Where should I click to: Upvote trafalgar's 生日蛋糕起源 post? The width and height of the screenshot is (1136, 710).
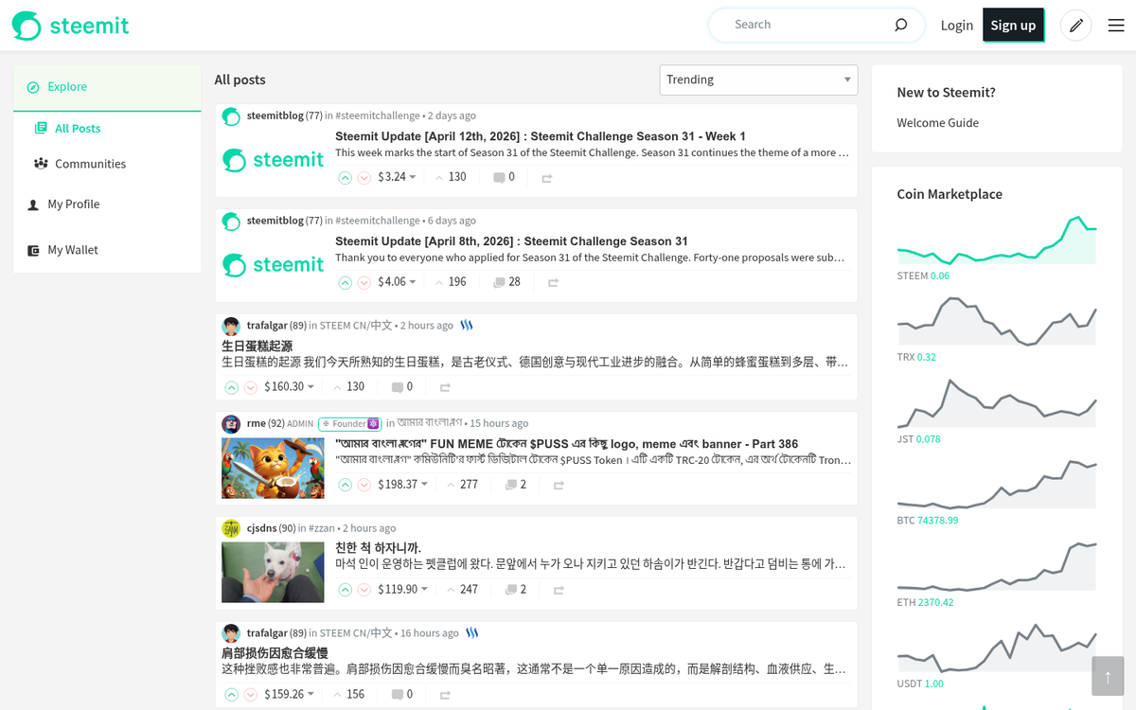232,386
